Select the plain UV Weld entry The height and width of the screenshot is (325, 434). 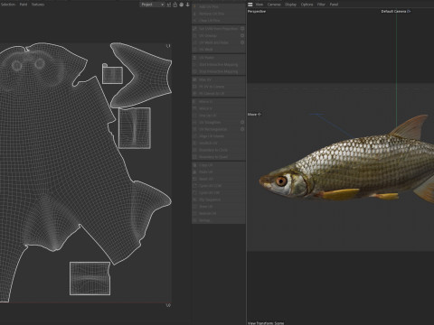pos(219,49)
